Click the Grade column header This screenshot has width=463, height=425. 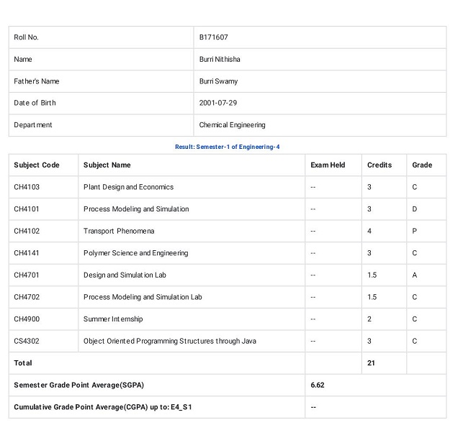coord(422,165)
